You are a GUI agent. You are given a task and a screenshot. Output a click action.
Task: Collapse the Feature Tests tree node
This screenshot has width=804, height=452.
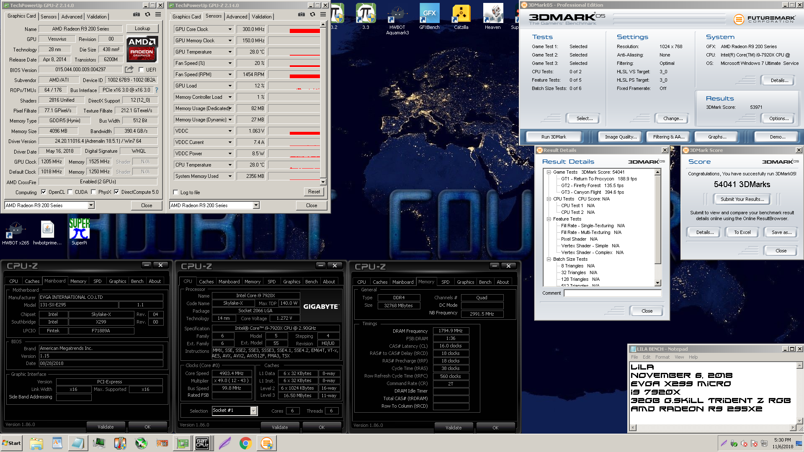[549, 219]
